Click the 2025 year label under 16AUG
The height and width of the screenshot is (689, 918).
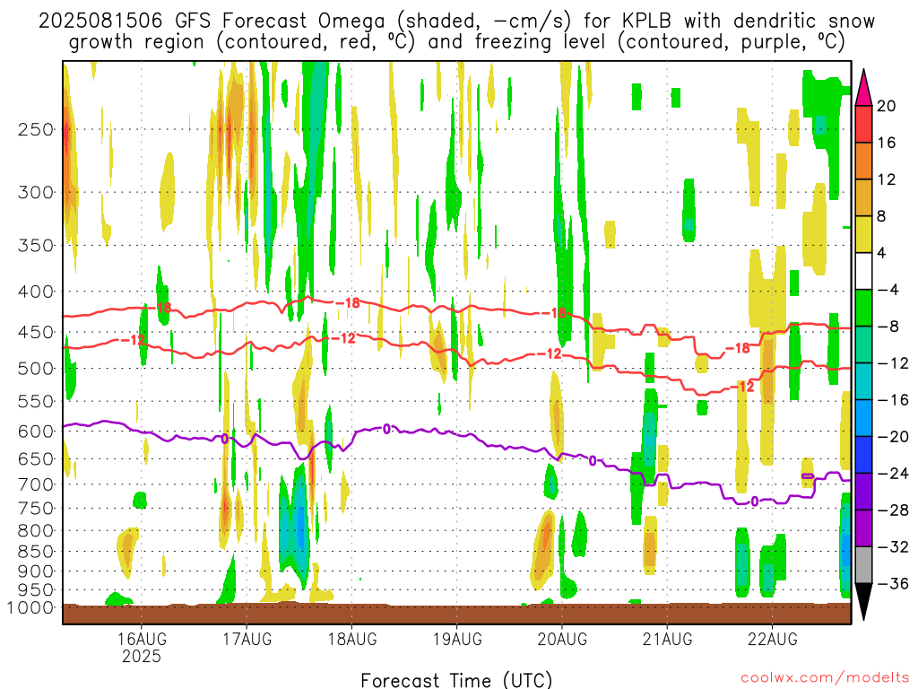[142, 656]
